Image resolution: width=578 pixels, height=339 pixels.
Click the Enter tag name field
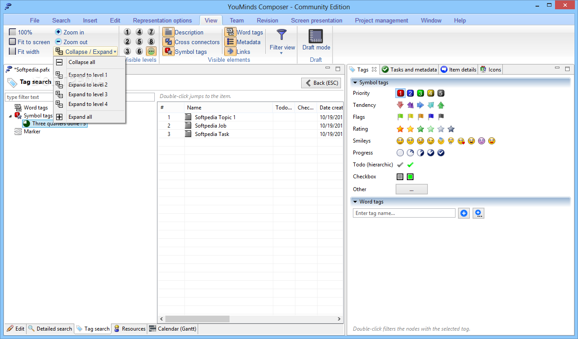pos(404,213)
